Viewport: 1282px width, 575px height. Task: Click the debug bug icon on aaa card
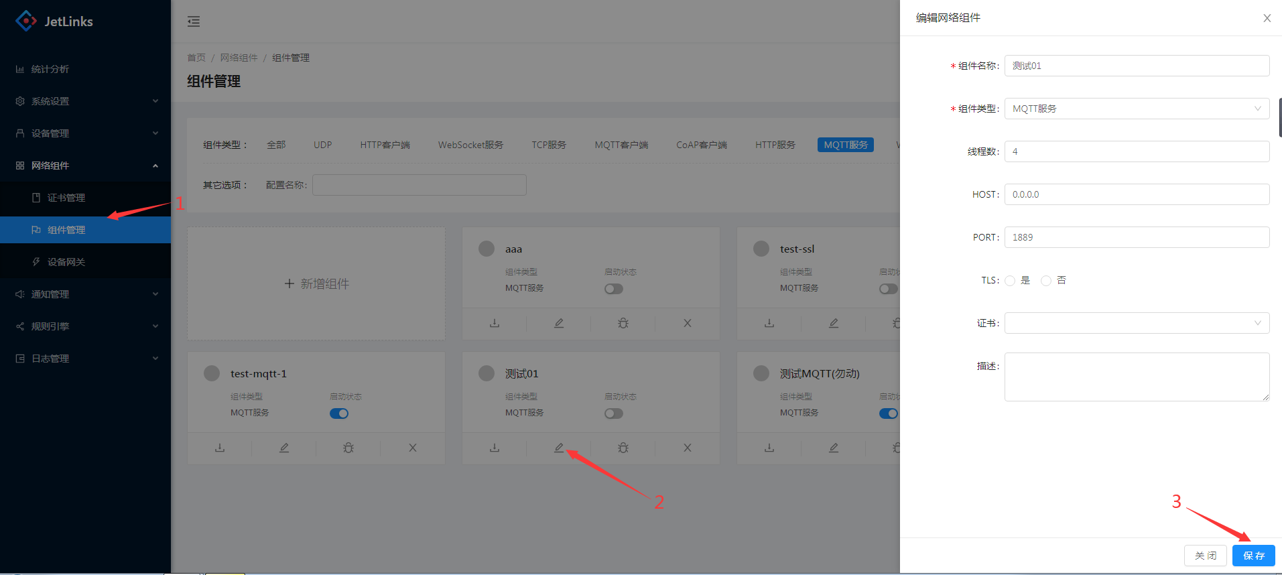[x=623, y=323]
